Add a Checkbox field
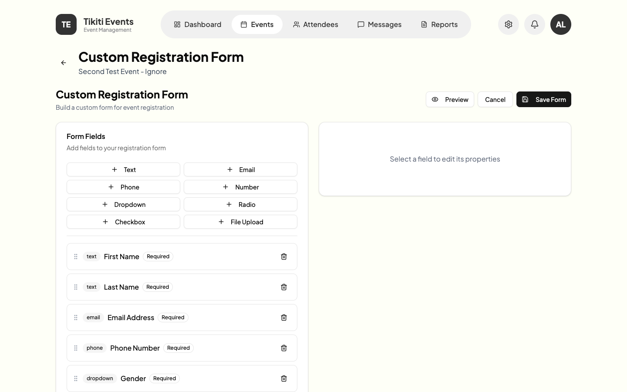 pos(123,222)
